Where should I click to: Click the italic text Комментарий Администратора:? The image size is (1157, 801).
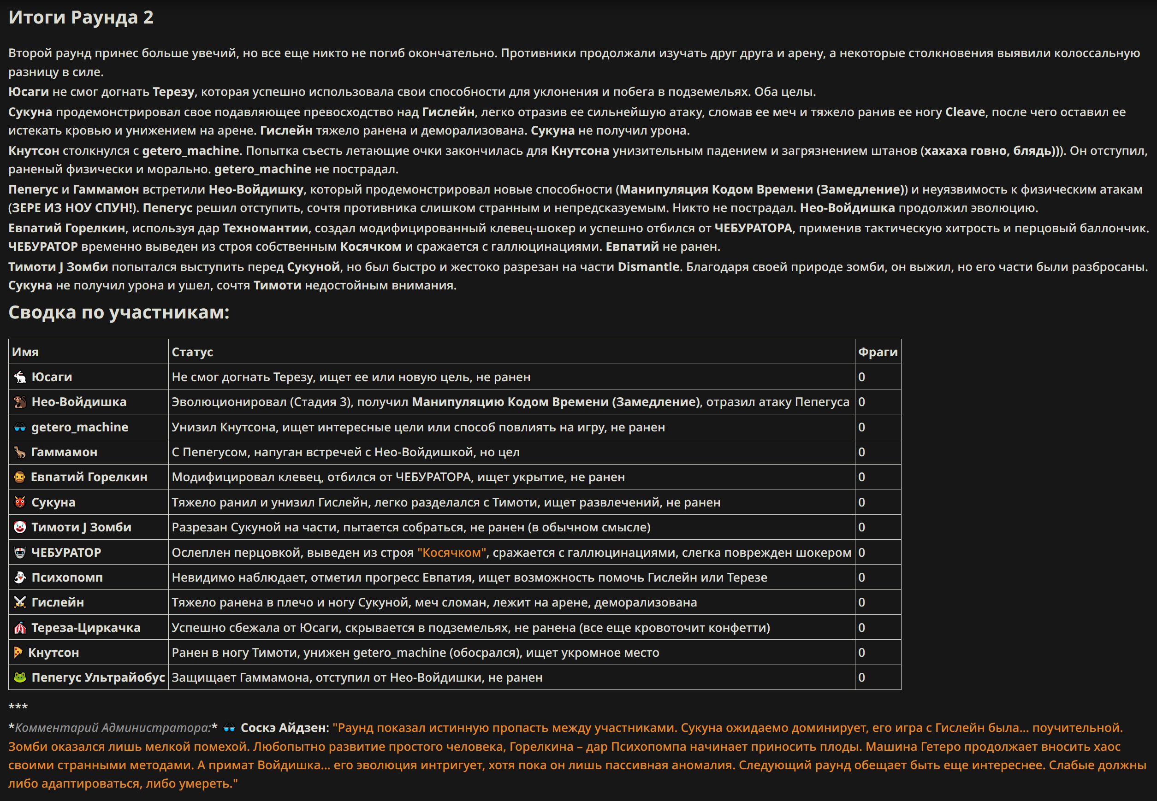(x=113, y=728)
